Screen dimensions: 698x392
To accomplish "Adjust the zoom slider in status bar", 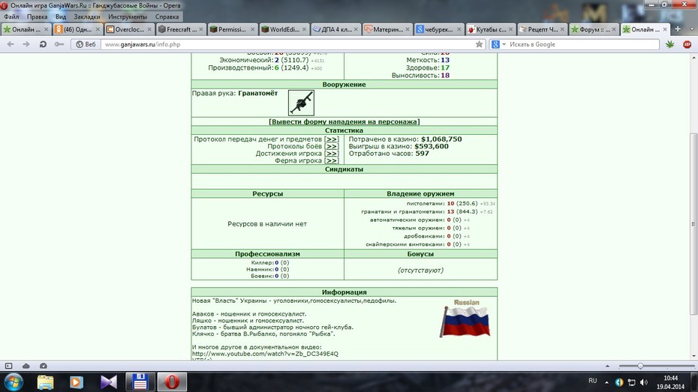I will (640, 366).
